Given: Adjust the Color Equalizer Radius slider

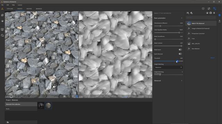Looking at the screenshot, I should pyautogui.click(x=179, y=33).
